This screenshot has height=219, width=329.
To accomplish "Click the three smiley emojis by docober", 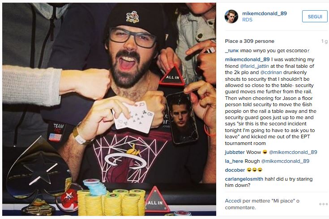I will (x=254, y=170).
